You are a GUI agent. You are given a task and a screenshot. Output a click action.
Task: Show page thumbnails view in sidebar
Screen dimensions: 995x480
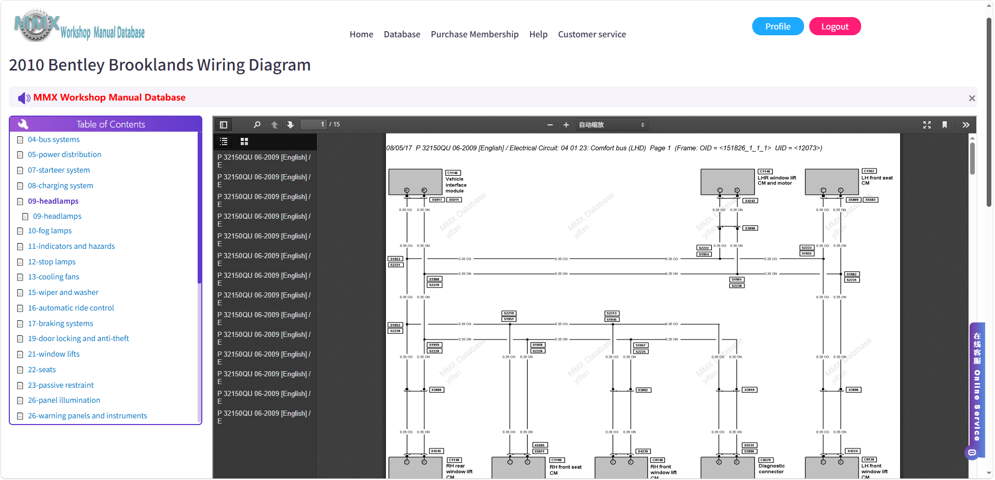[x=244, y=142]
